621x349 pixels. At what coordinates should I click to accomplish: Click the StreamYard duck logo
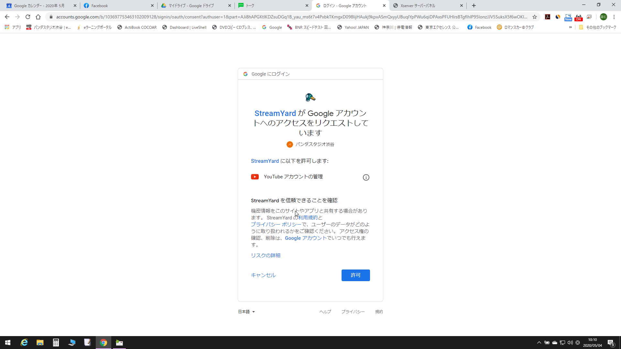[x=310, y=97]
